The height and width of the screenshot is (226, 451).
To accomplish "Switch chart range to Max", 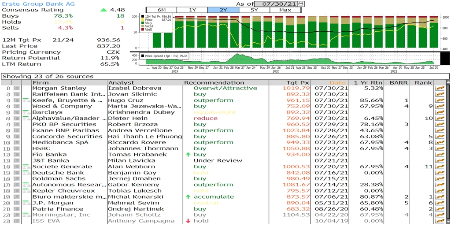I will [285, 10].
